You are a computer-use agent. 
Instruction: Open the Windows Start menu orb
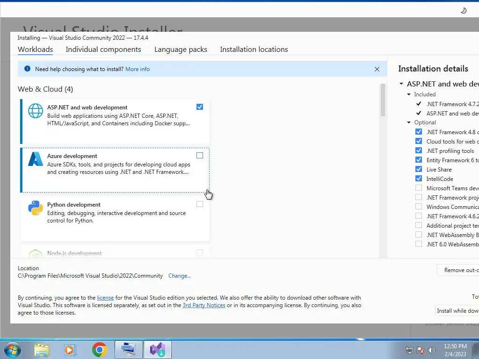(x=13, y=350)
